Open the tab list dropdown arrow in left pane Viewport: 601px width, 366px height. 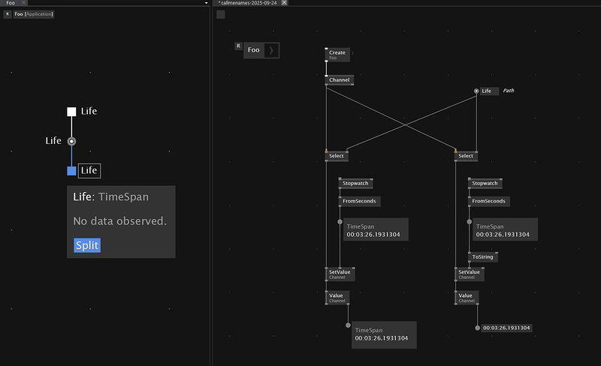click(207, 3)
